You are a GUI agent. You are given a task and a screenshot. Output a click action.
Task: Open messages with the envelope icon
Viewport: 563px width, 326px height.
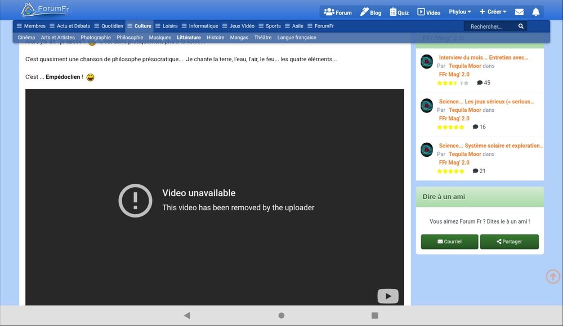519,11
